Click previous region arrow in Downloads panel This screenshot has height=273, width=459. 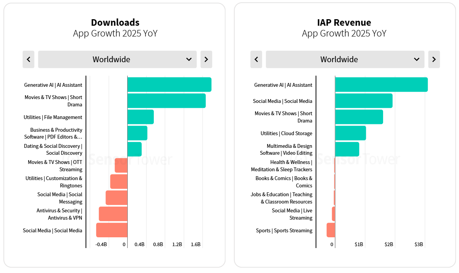pyautogui.click(x=28, y=60)
